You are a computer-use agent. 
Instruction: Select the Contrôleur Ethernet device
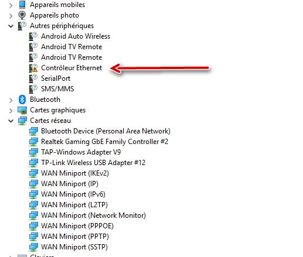tap(72, 68)
